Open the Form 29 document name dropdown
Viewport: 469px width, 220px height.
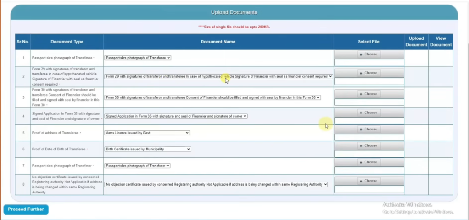(218, 77)
